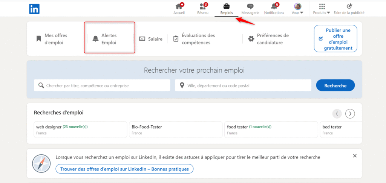The image size is (386, 183).
Task: Open the Accueil home icon
Action: [x=179, y=6]
